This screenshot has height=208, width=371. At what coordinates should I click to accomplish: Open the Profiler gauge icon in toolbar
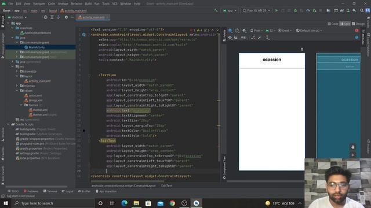308,10
